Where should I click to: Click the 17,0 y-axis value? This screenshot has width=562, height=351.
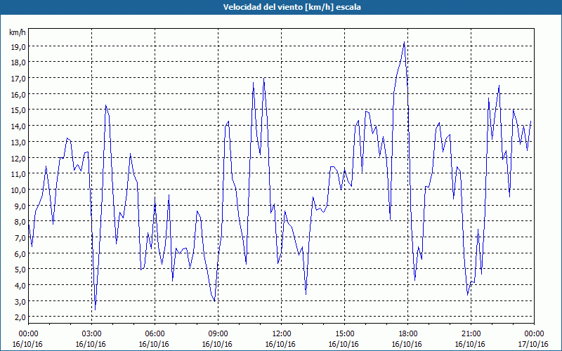tap(19, 78)
